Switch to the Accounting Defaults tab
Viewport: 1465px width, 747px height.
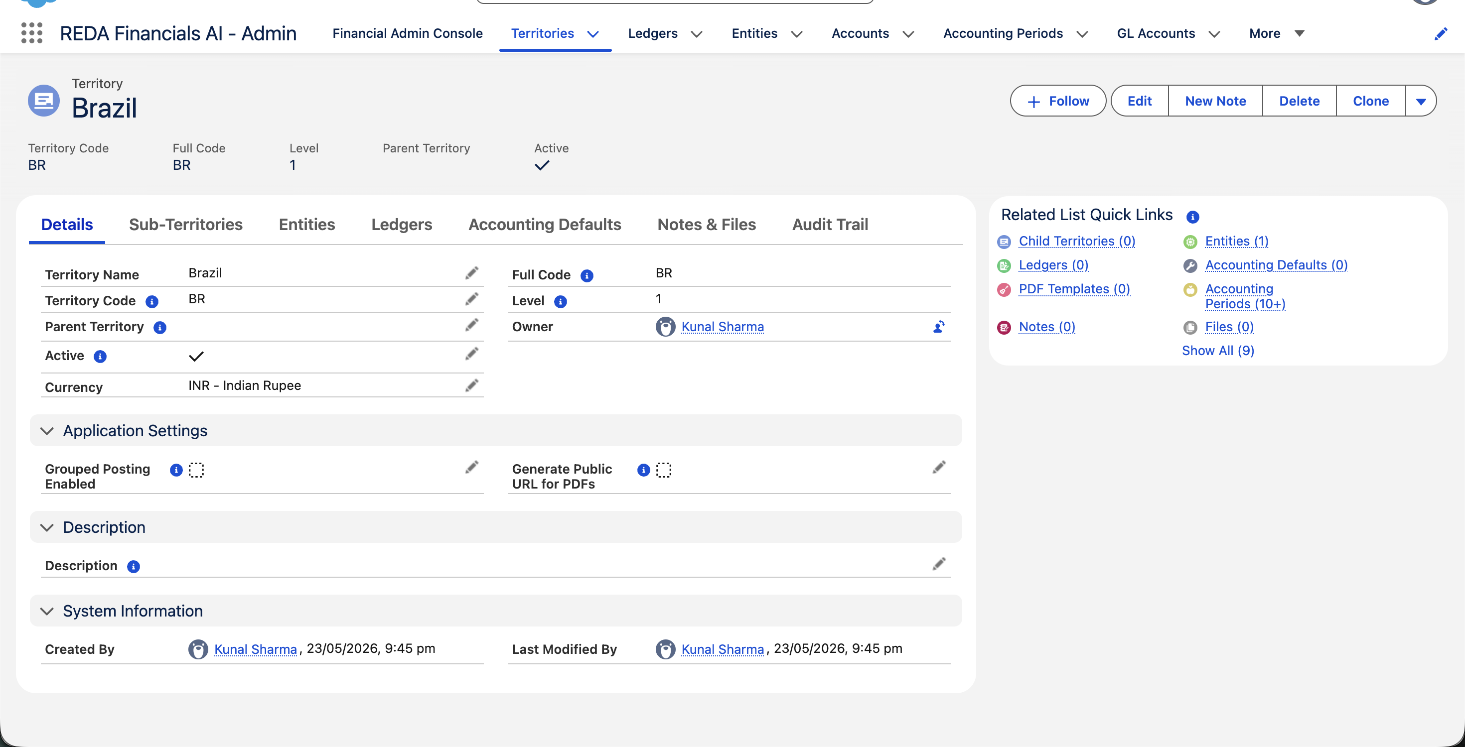pyautogui.click(x=544, y=225)
